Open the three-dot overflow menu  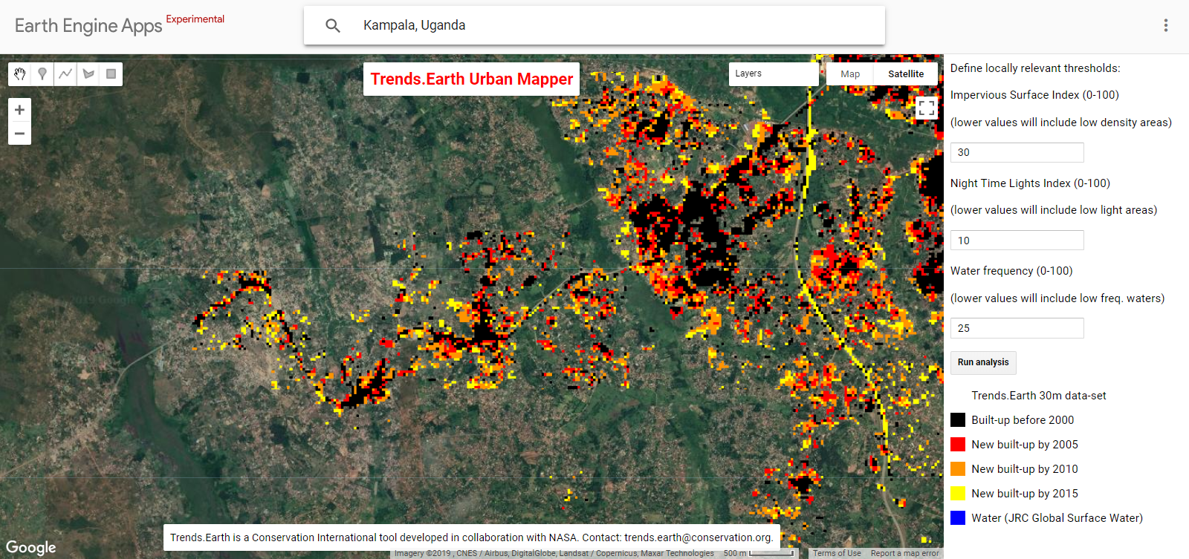click(1165, 25)
